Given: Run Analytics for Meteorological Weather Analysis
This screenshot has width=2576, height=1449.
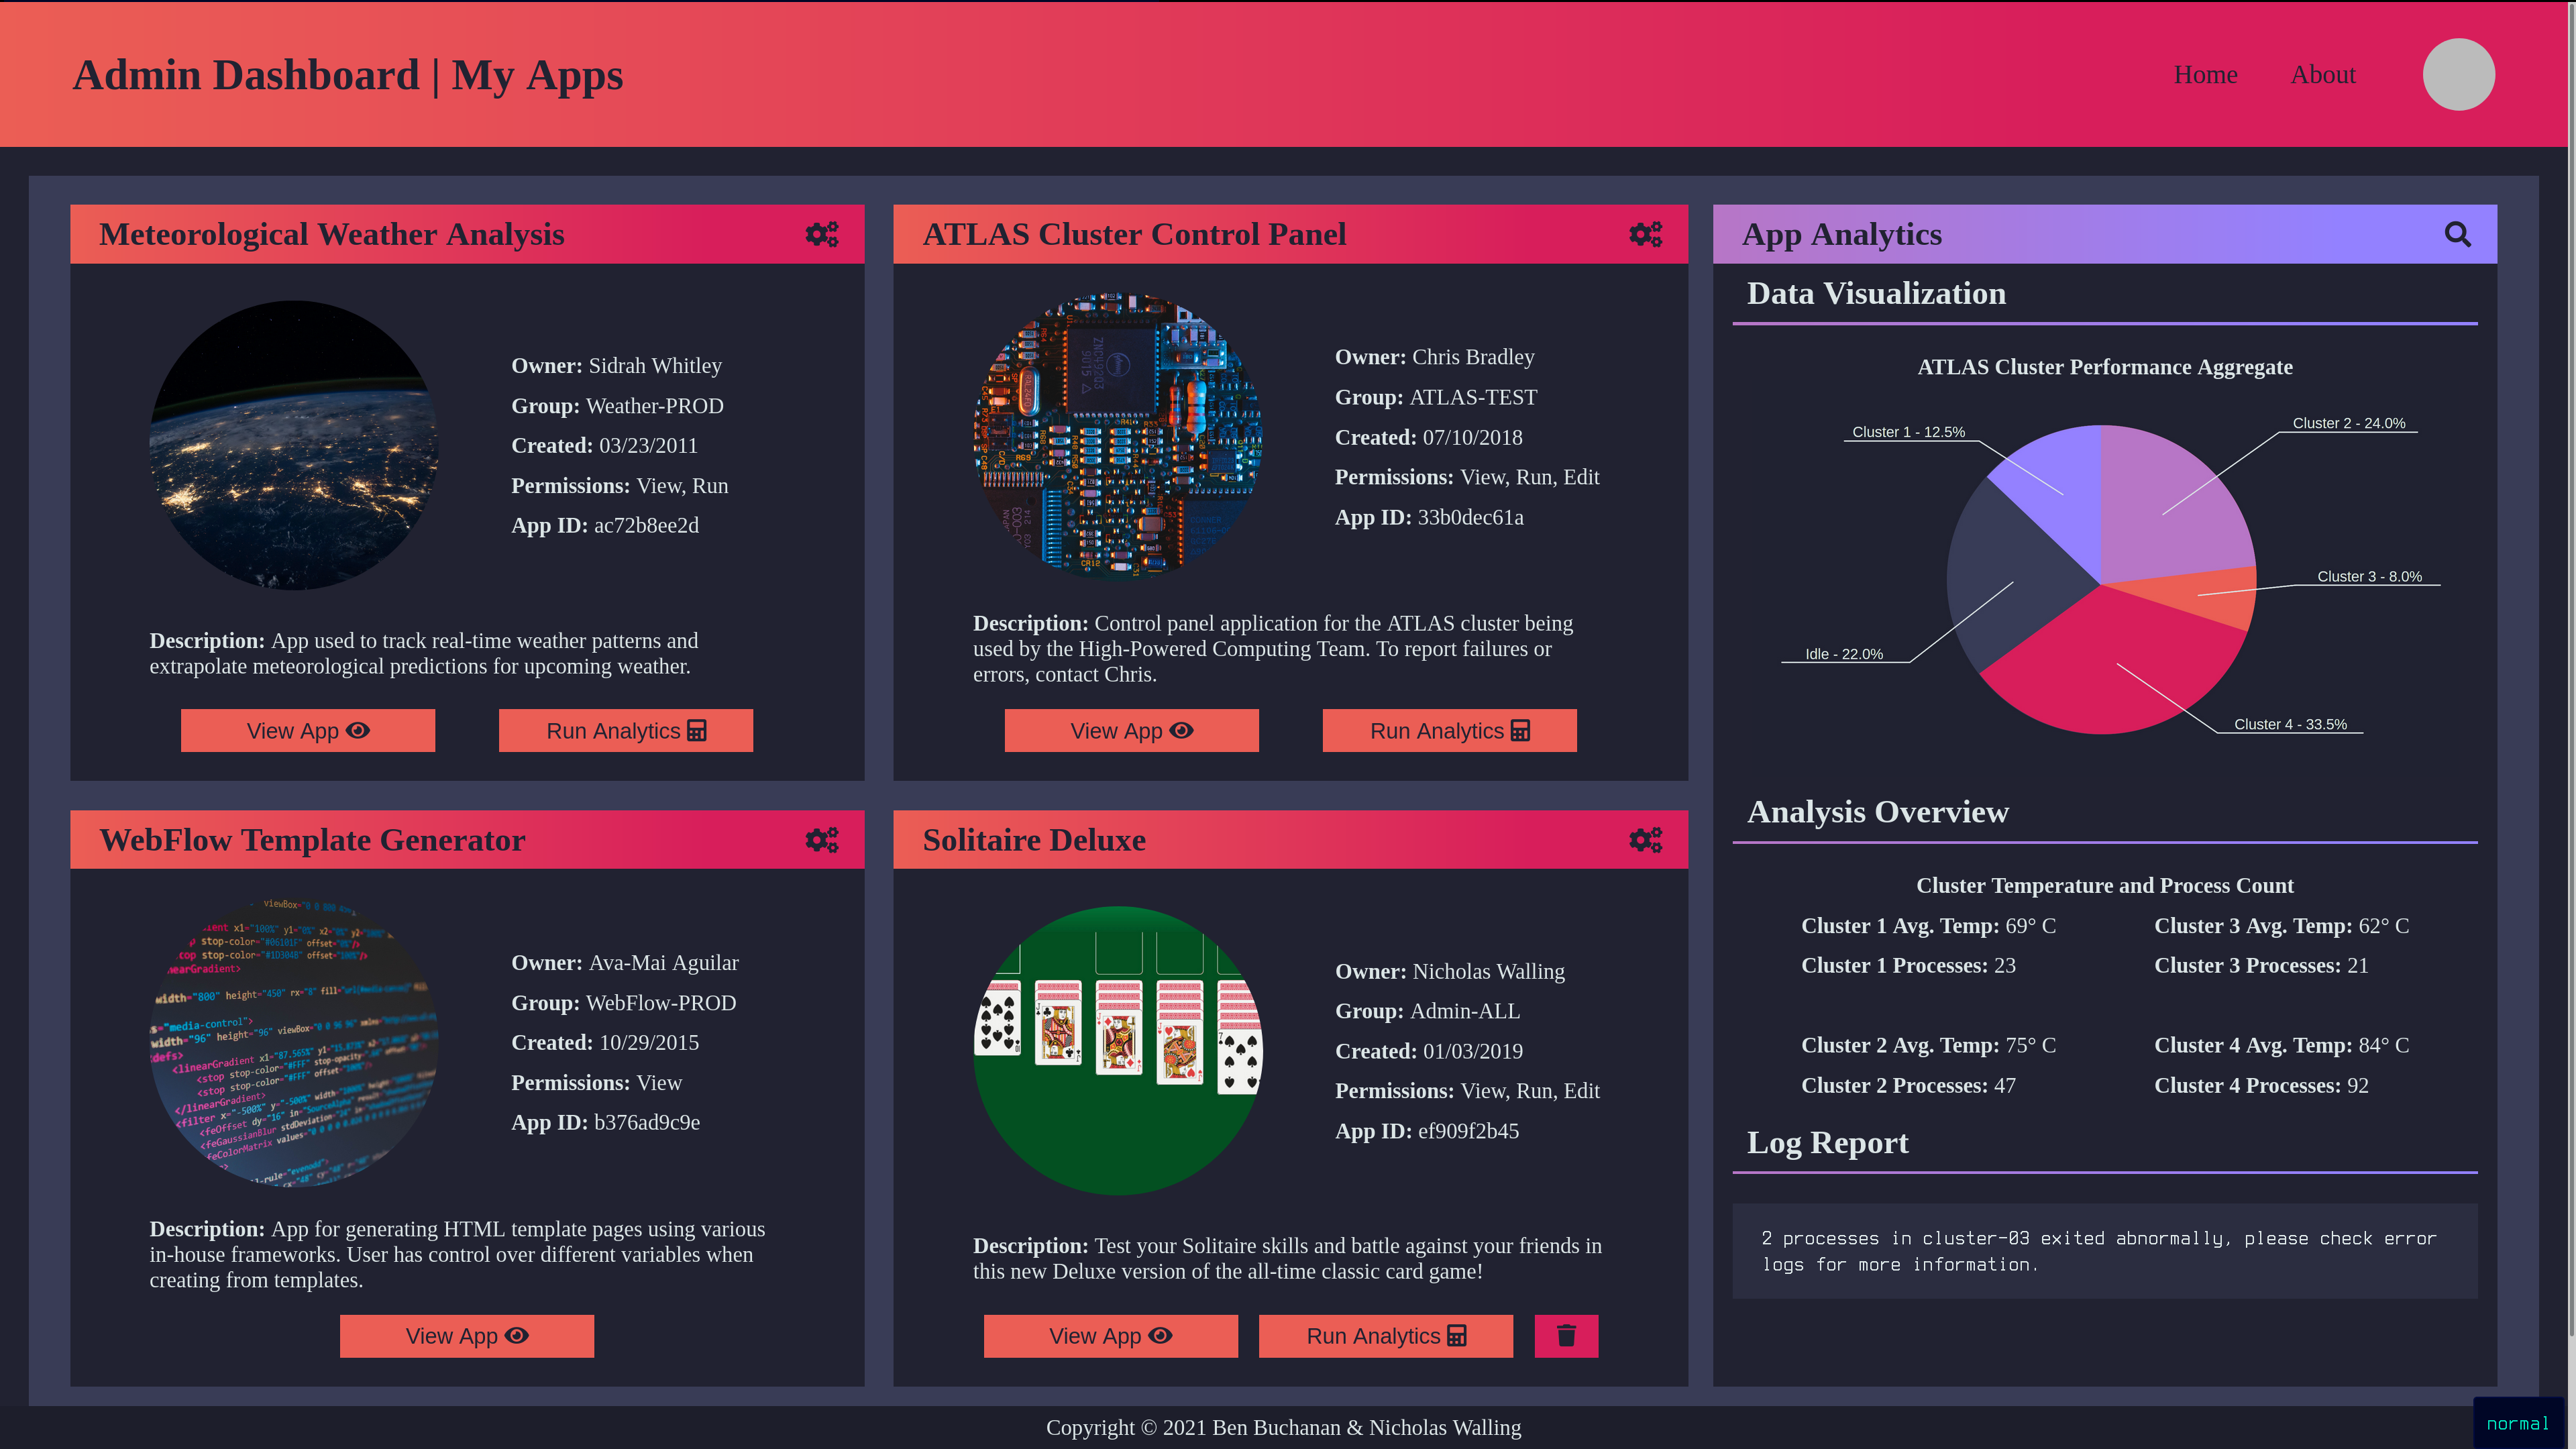Looking at the screenshot, I should coord(626,731).
